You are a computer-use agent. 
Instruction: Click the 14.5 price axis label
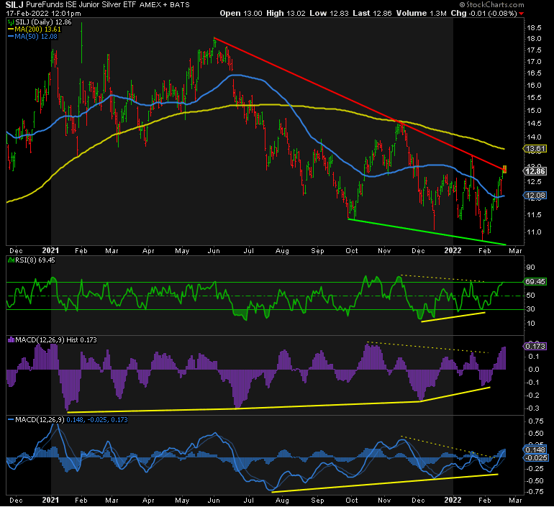[534, 124]
